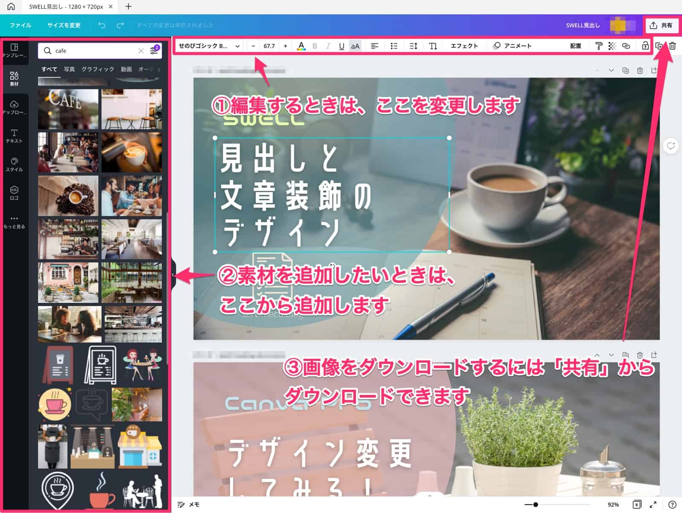
Task: Delete page 2 with trash icon
Action: (640, 354)
